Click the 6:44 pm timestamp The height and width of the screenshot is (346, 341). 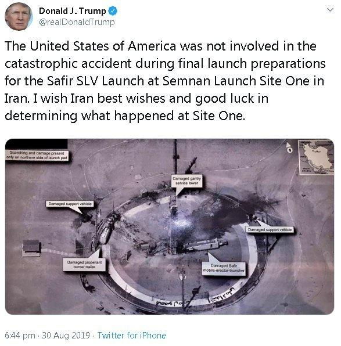(x=20, y=336)
